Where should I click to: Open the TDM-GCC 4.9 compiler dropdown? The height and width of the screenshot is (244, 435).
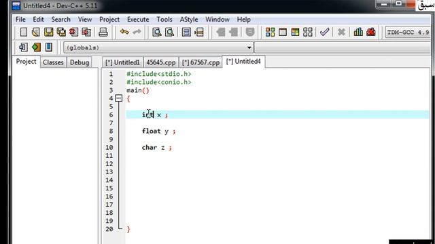[x=408, y=33]
